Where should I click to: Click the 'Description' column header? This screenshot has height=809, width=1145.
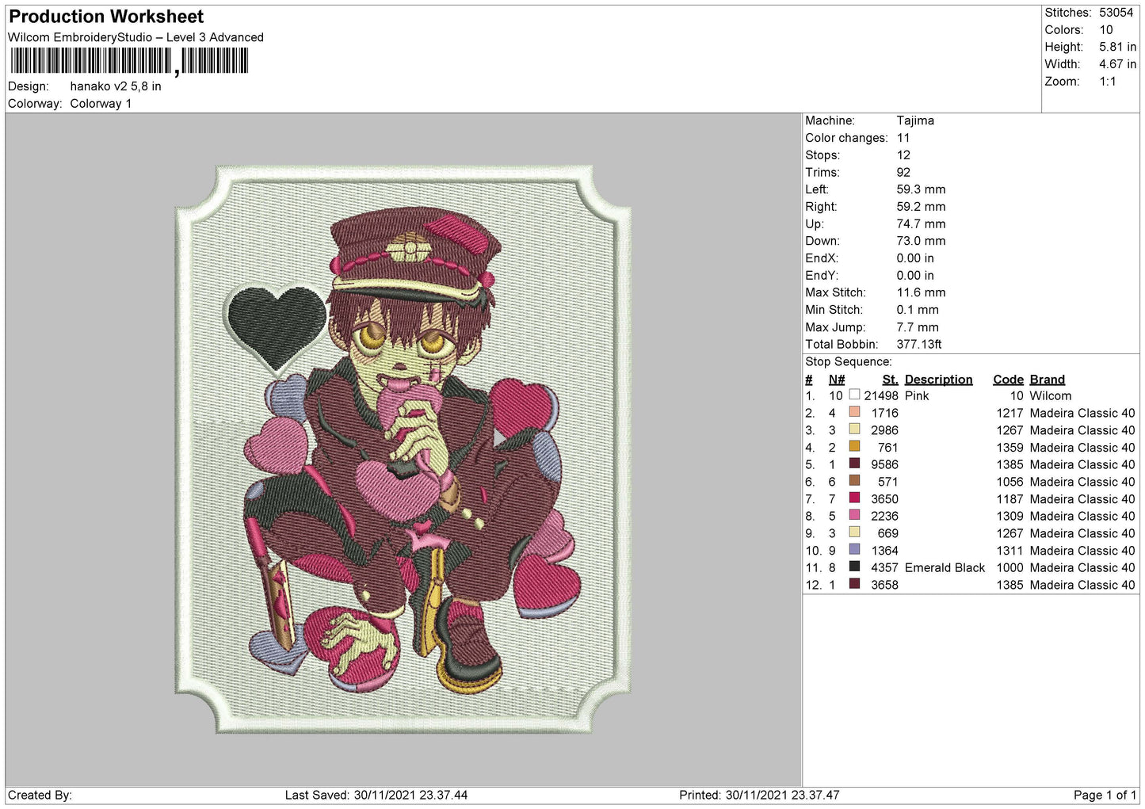(x=938, y=380)
